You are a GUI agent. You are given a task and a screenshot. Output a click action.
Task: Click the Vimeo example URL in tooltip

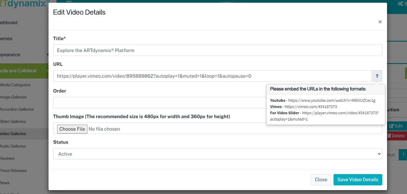pyautogui.click(x=311, y=107)
